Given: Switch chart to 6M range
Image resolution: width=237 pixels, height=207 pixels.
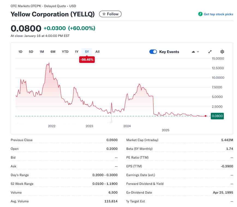Looking at the screenshot, I should tap(53, 52).
